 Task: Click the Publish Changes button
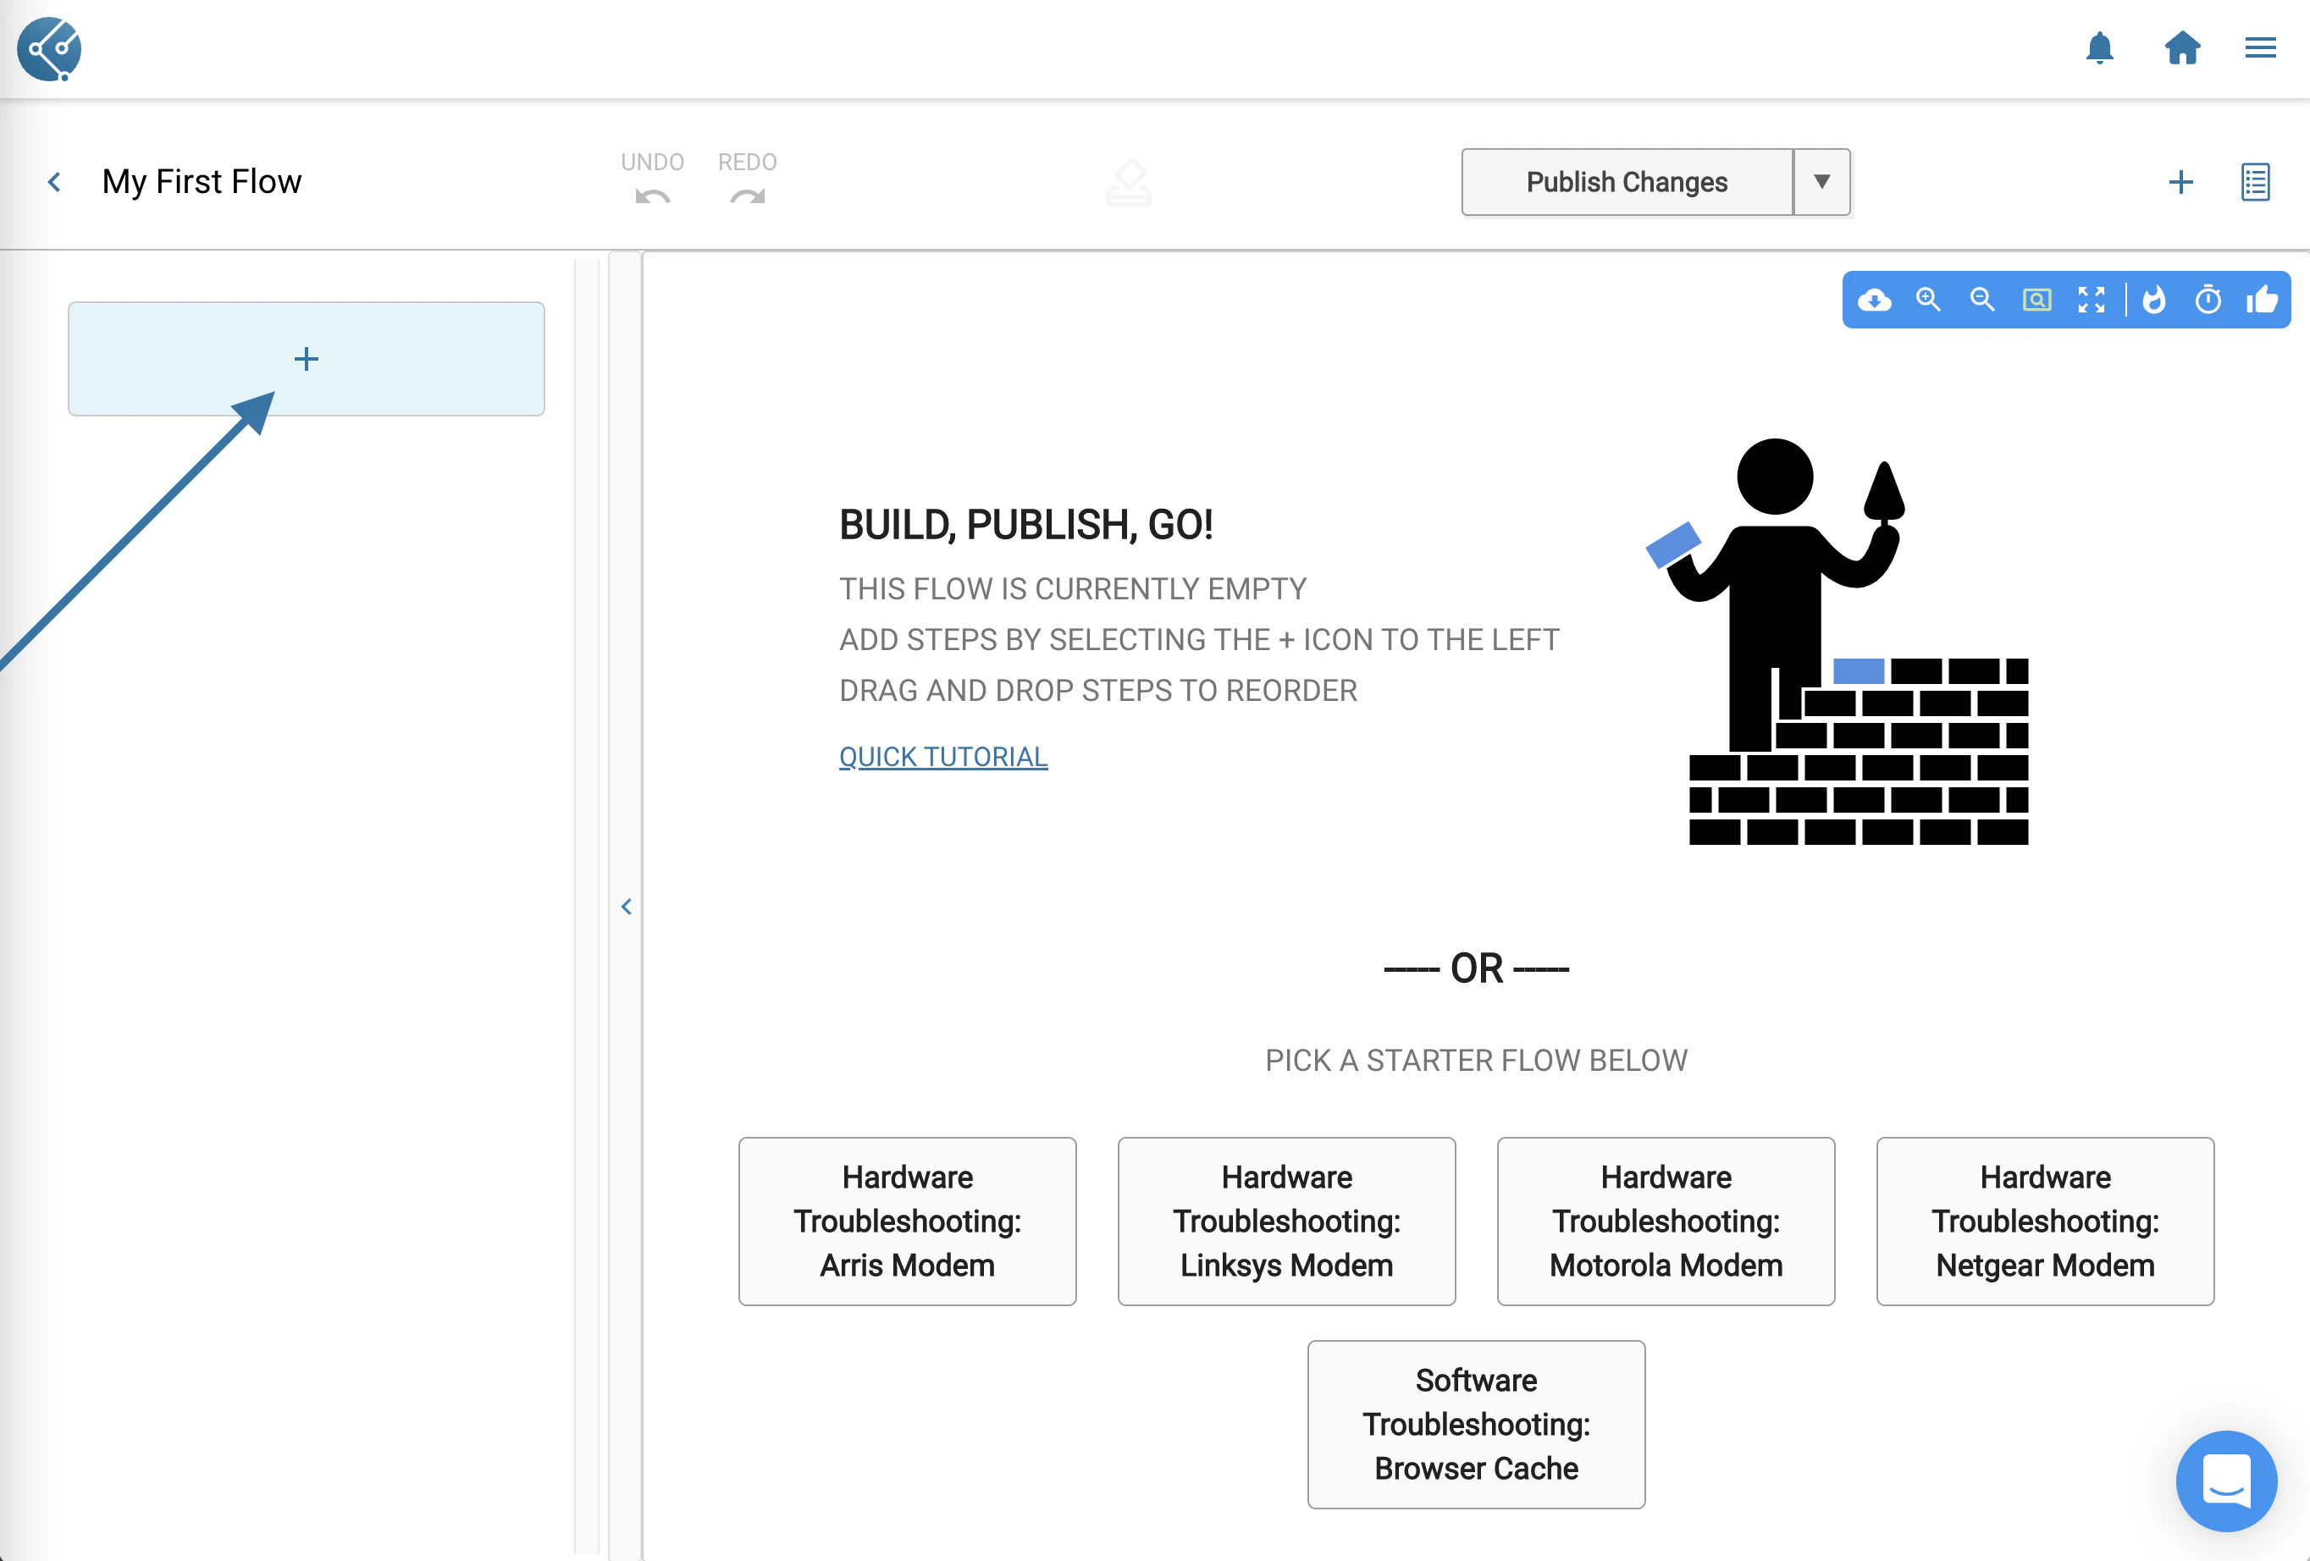(1627, 182)
